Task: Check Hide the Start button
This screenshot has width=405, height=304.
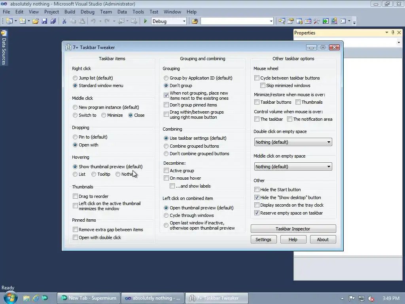Action: [x=257, y=190]
